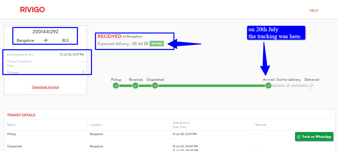
Task: Click the Arrived label above progress bar
Action: [269, 80]
